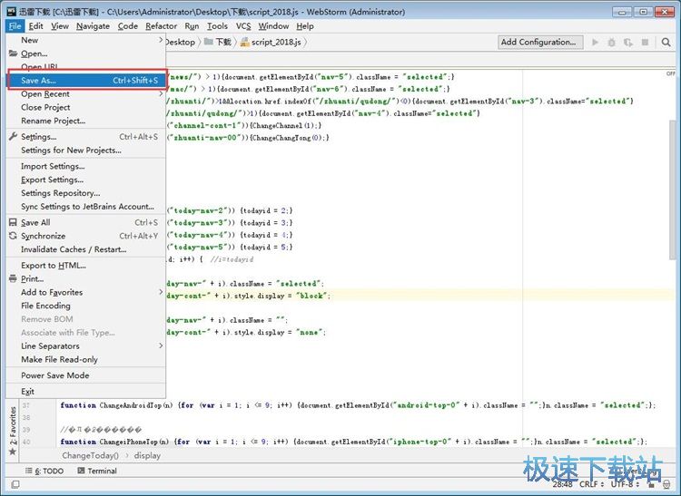Click the Search Everywhere magnifier icon
This screenshot has height=496, width=681.
coord(667,42)
